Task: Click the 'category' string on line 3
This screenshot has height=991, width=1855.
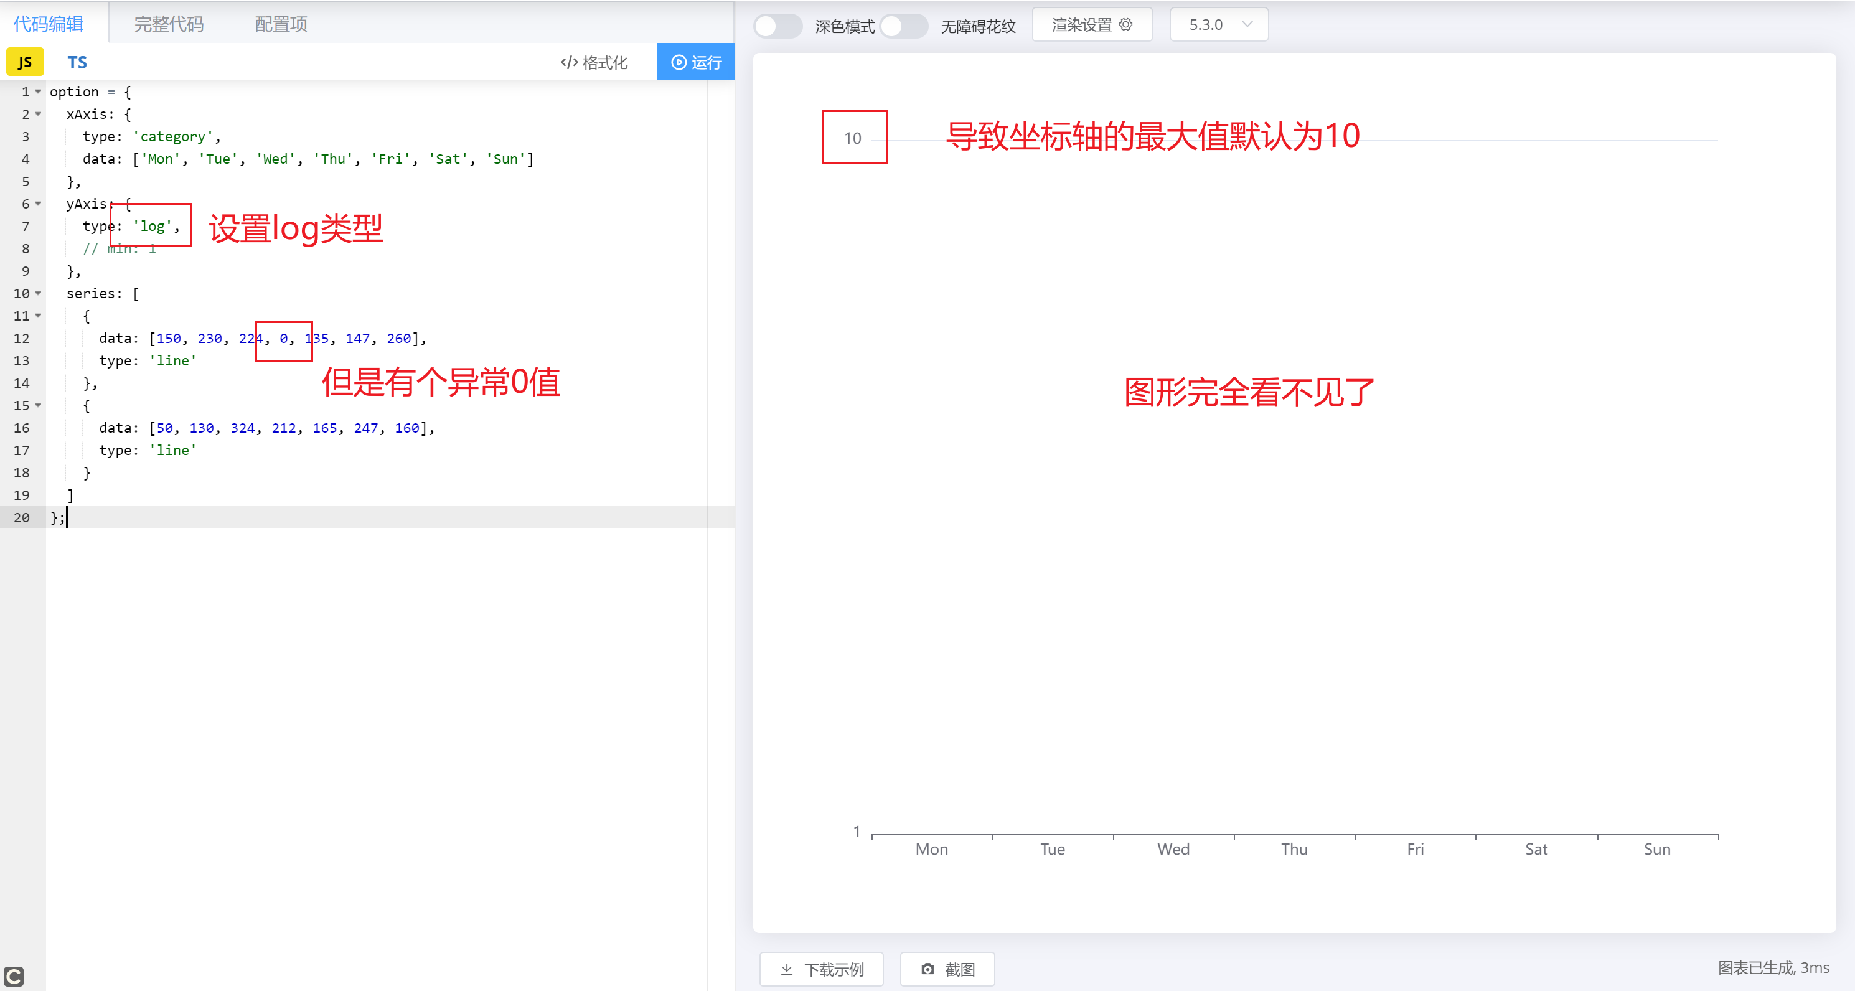Action: coord(173,137)
